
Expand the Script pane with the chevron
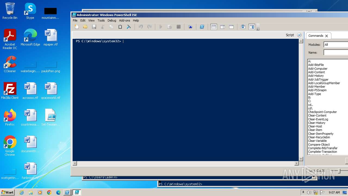(x=299, y=35)
